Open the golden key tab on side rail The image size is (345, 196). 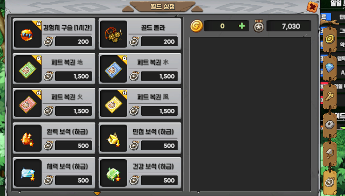pos(330,96)
